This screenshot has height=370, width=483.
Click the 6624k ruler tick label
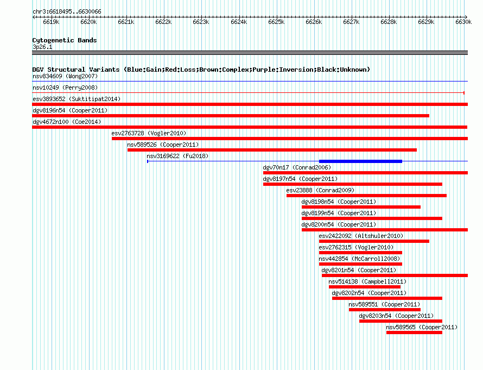click(x=239, y=22)
